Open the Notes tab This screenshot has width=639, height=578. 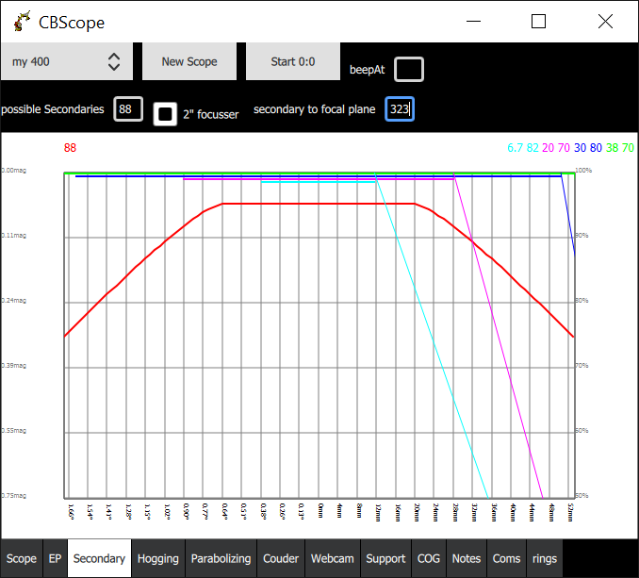pos(467,558)
